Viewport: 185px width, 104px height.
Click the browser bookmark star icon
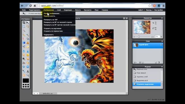click(150, 6)
